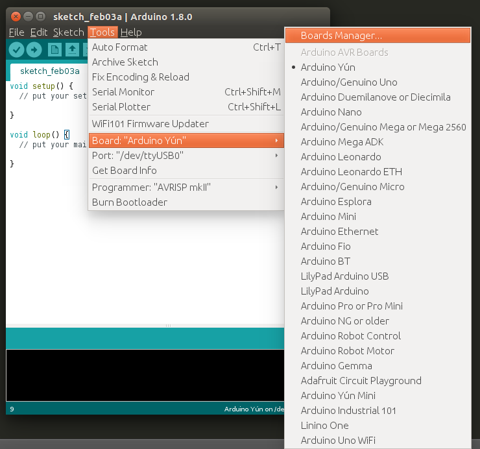Viewport: 480px width, 449px height.
Task: Launch WiFi101 Firmware Updater
Action: tap(186, 124)
